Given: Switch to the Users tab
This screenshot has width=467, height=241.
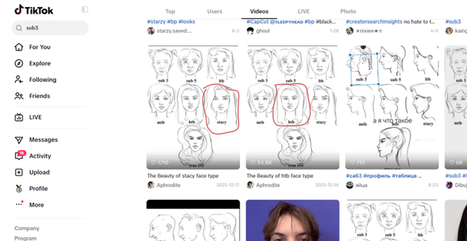Looking at the screenshot, I should pos(215,11).
